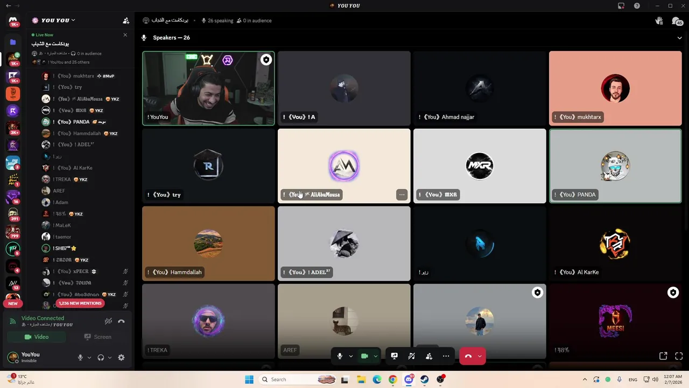Toggle noise suppression icon in voice panel

[108, 321]
